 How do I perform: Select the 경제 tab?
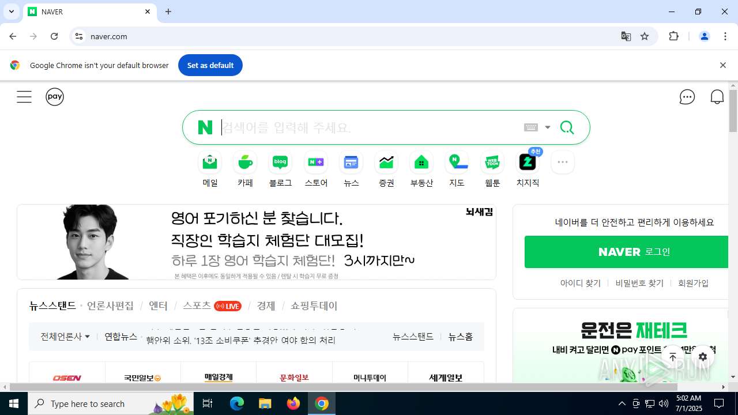click(x=266, y=306)
